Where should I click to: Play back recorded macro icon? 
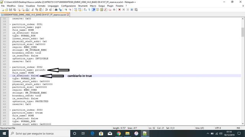[128, 10]
